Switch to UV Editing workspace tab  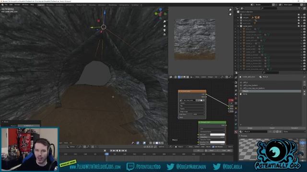tap(70, 5)
